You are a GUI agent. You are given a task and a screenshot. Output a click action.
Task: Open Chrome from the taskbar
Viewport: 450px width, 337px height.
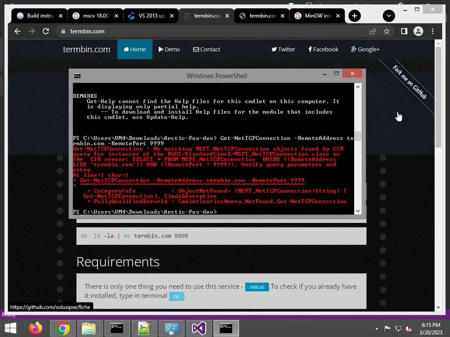(x=63, y=328)
